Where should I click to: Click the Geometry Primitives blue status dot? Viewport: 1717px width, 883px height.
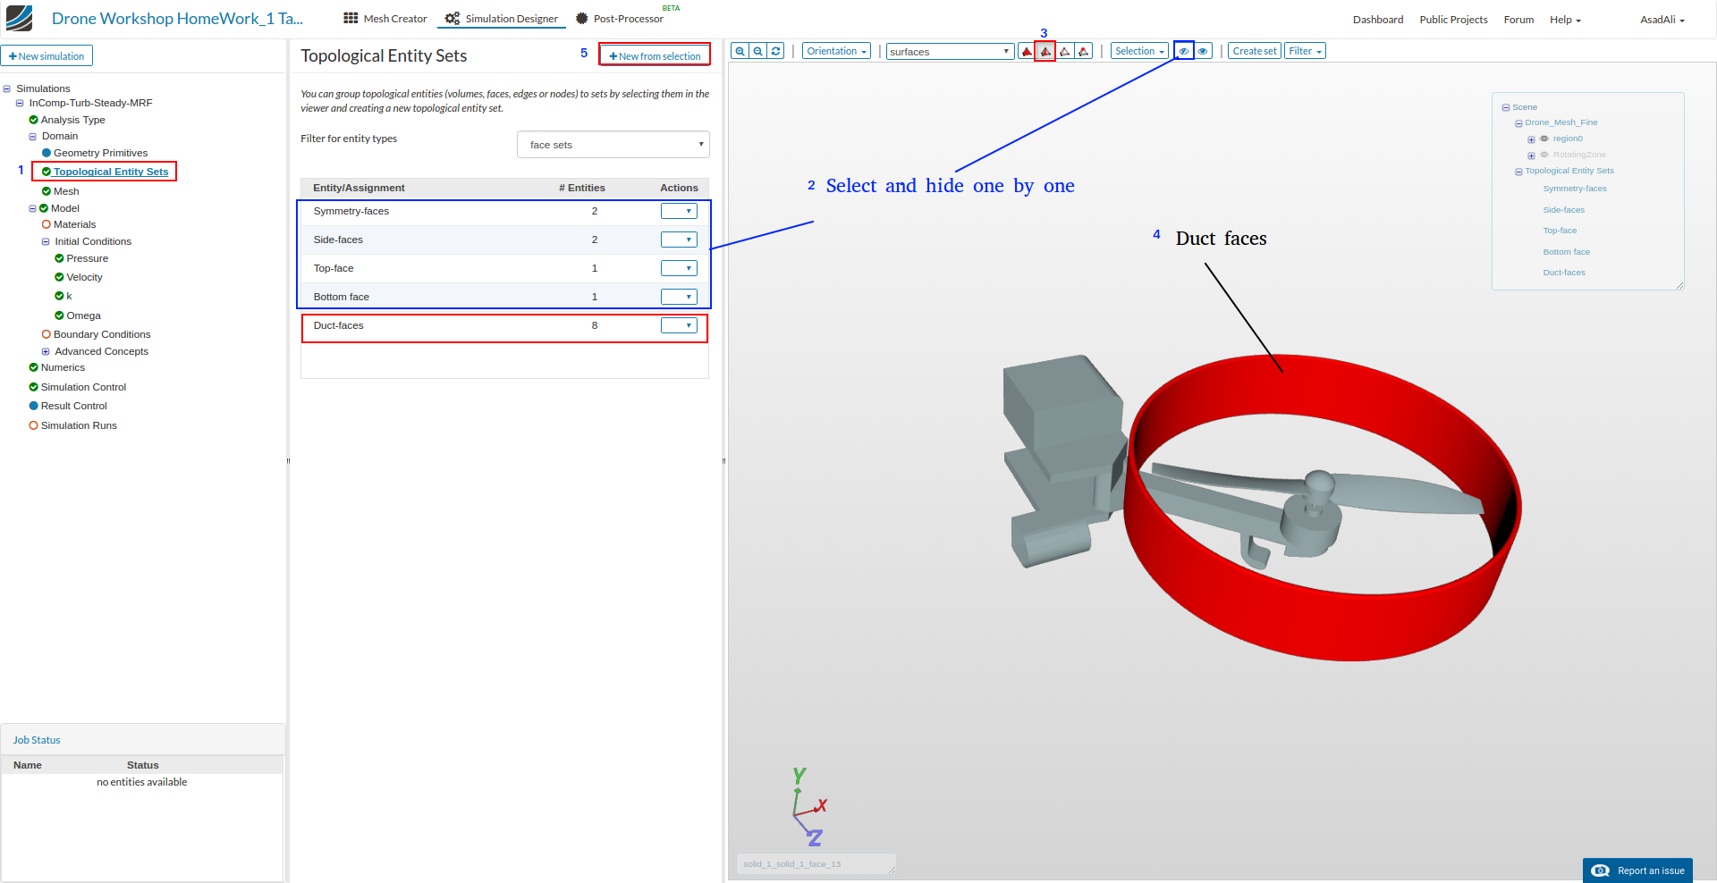click(47, 153)
